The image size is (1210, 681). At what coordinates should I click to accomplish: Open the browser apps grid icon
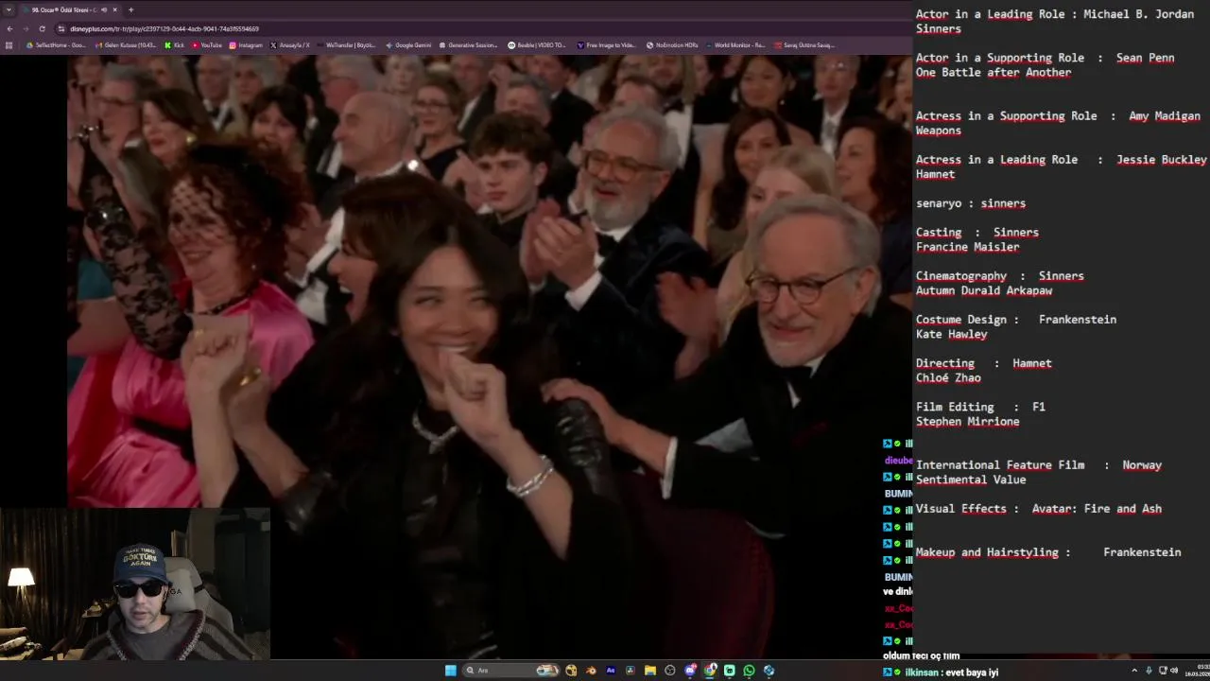9,44
